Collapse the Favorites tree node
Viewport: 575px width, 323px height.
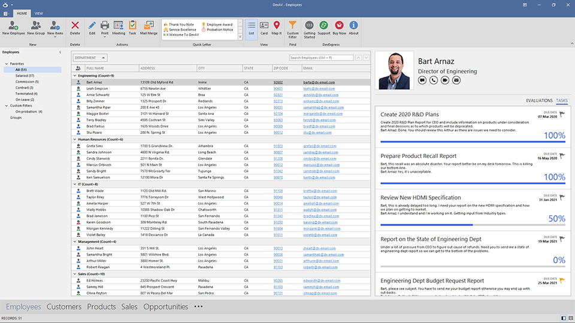(7, 63)
